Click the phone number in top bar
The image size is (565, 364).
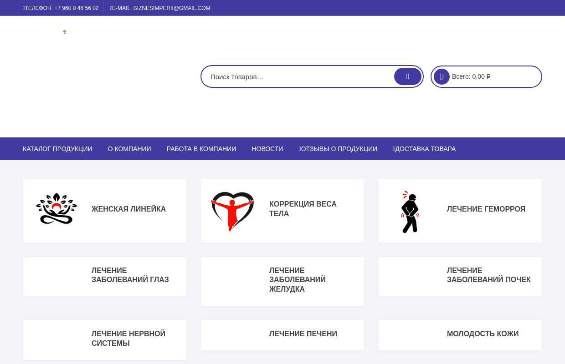point(61,8)
